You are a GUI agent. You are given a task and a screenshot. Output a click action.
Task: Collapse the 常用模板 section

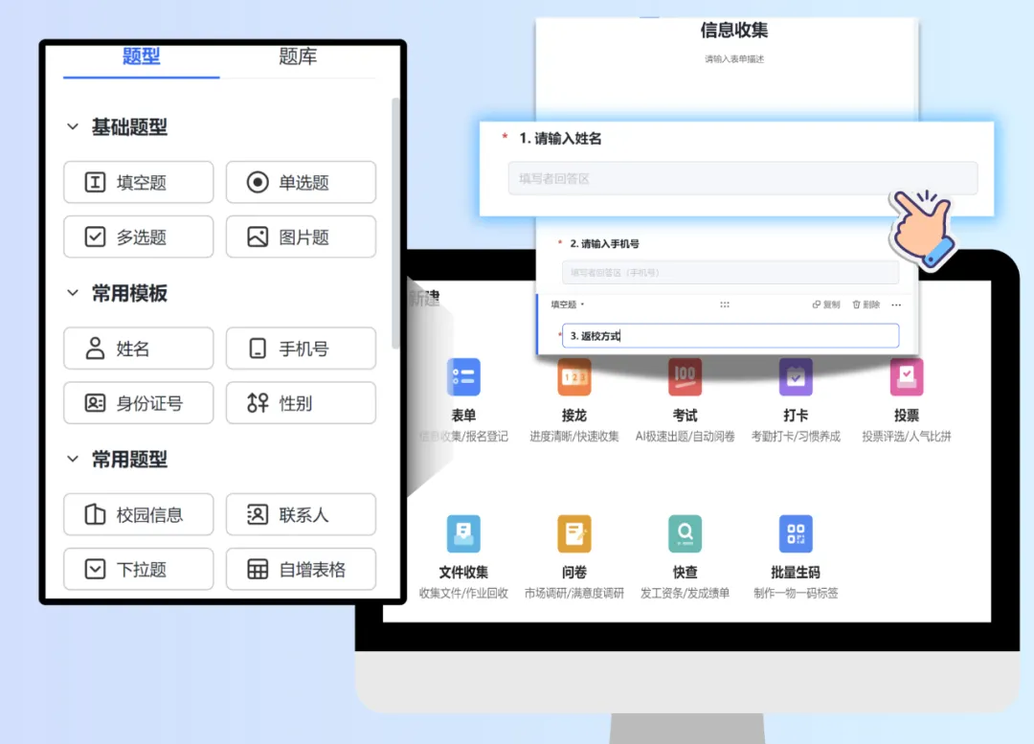point(73,294)
